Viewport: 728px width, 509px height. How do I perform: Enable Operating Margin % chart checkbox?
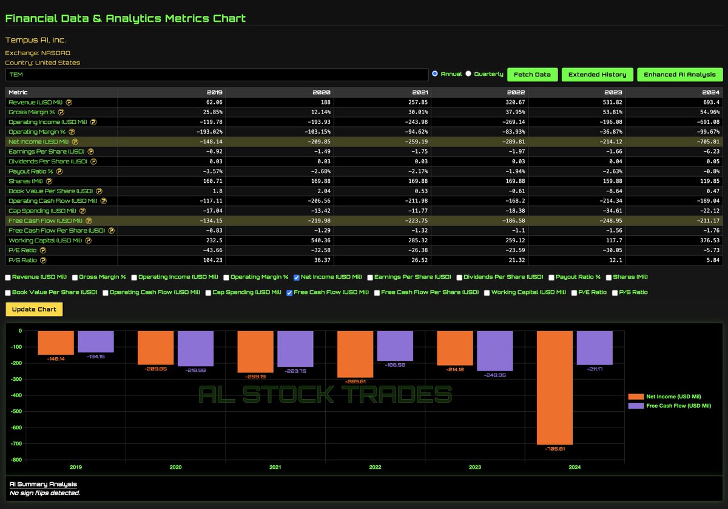pyautogui.click(x=226, y=277)
